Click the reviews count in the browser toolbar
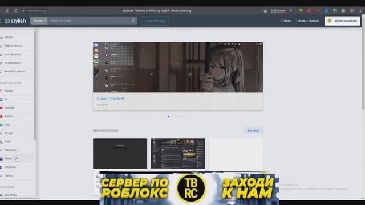365x205 pixels. (x=278, y=10)
